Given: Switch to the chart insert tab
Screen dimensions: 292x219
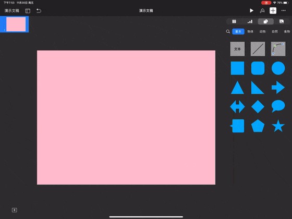Looking at the screenshot, I should coord(250,21).
